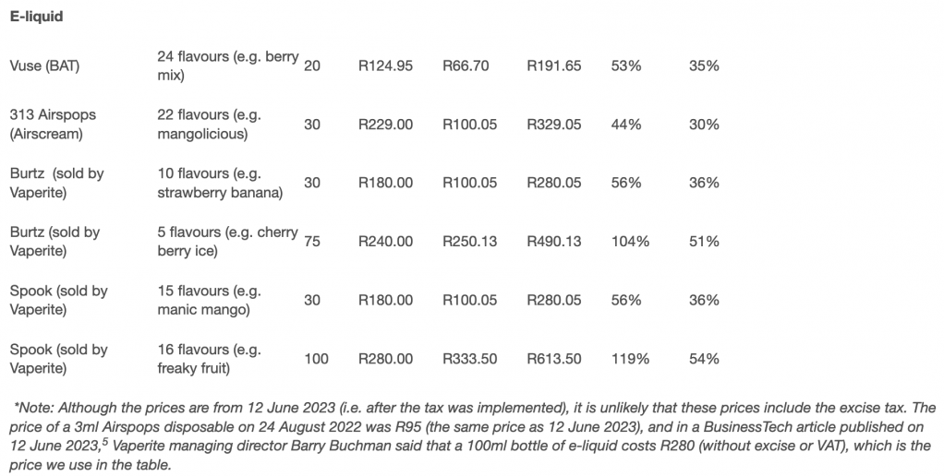
Task: Select the manic mango flavours cell
Action: pos(210,300)
